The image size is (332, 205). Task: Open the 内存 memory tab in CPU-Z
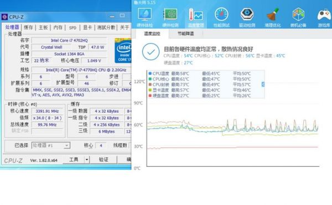[58, 28]
